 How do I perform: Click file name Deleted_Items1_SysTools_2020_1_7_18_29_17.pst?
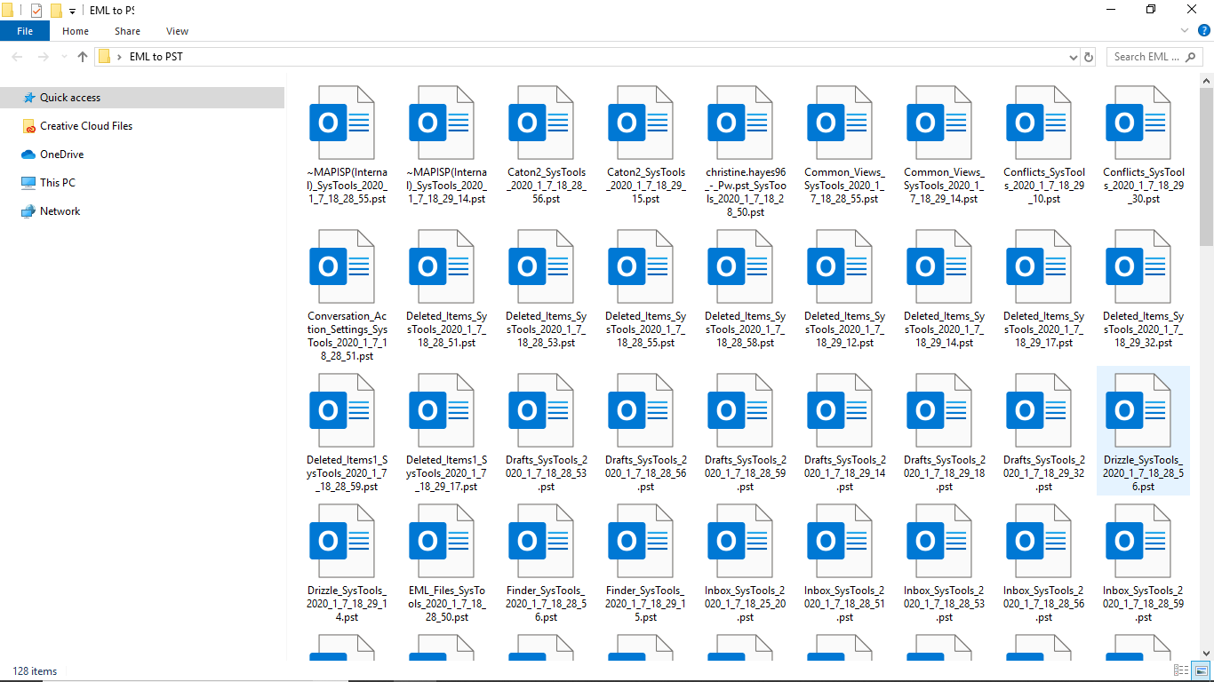(445, 473)
